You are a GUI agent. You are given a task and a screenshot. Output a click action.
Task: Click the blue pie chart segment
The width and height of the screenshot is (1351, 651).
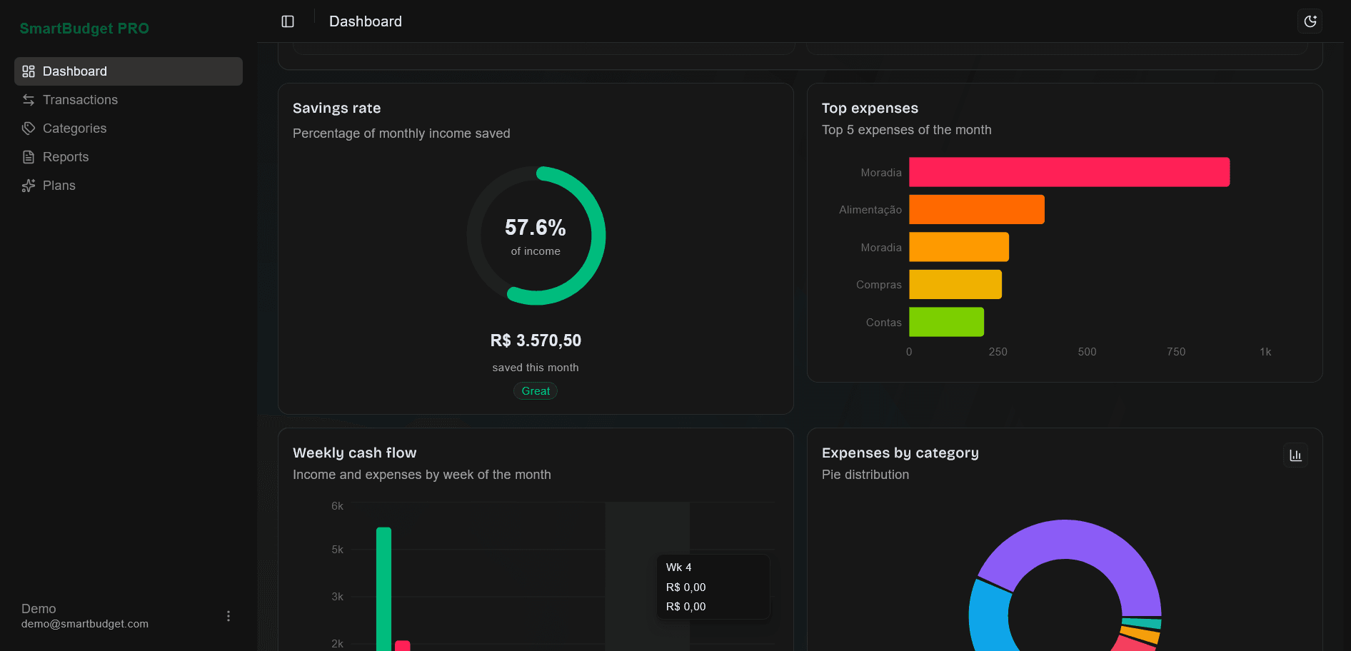point(989,617)
